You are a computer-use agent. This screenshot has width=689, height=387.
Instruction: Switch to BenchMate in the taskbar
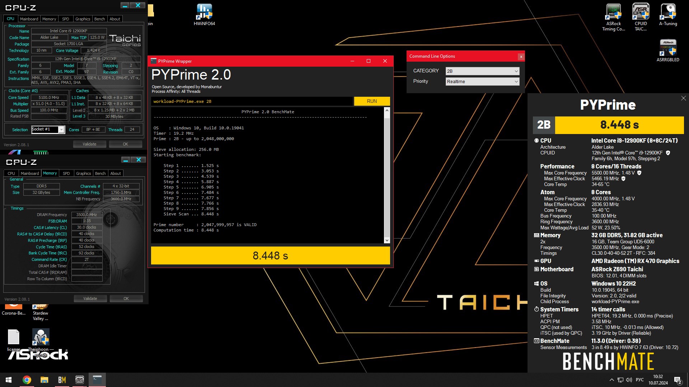coord(62,380)
